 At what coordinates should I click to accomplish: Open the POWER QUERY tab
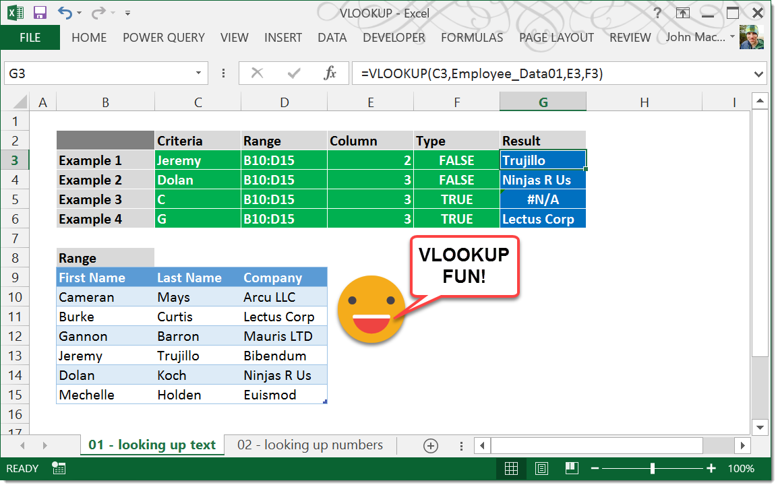coord(164,38)
